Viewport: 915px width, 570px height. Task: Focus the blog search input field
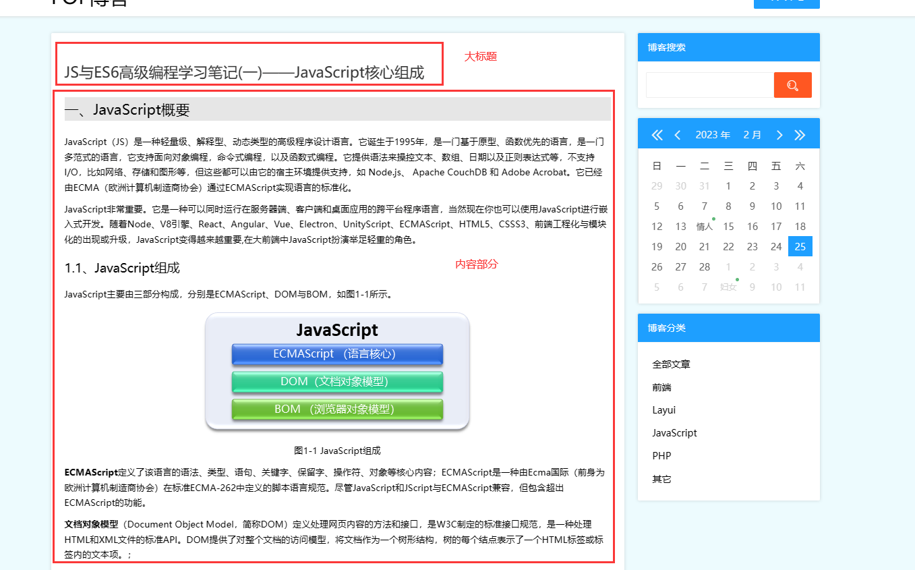[710, 85]
